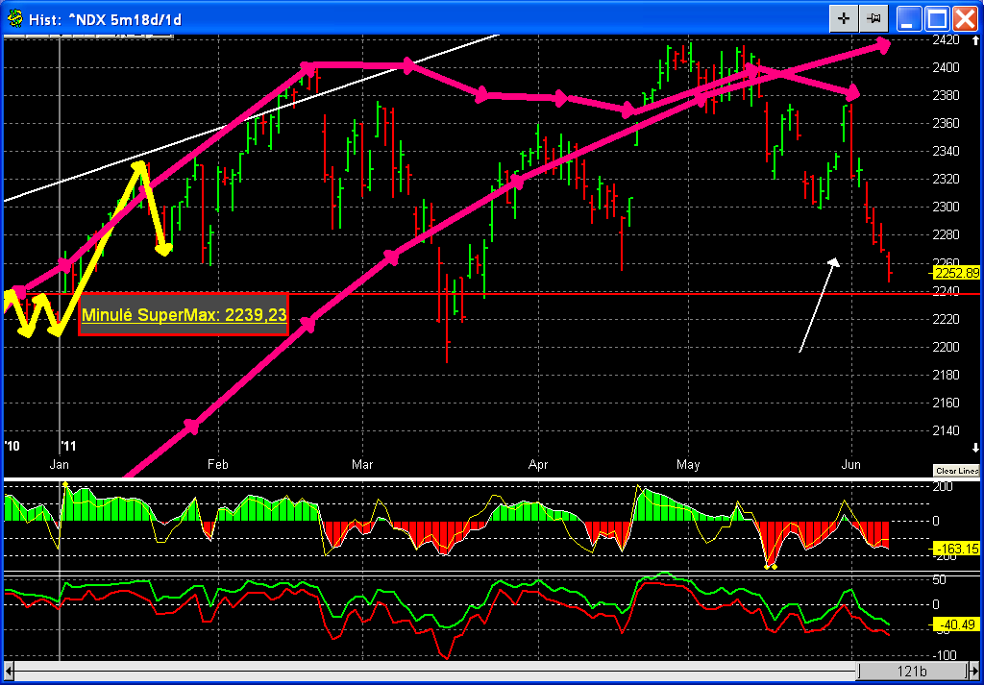Click the 2200 price axis label
Image resolution: width=984 pixels, height=685 pixels.
coord(947,347)
